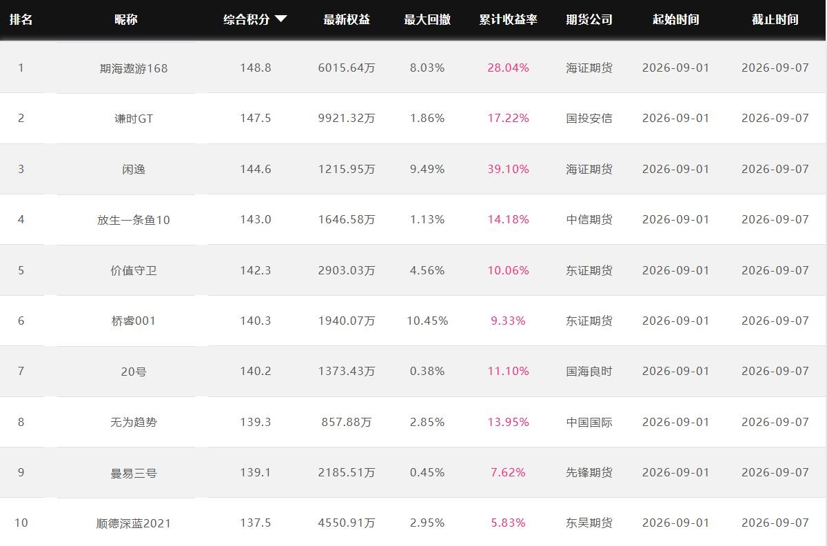Click the 39.10% return value for 闲逸
Image resolution: width=827 pixels, height=546 pixels.
tap(509, 169)
